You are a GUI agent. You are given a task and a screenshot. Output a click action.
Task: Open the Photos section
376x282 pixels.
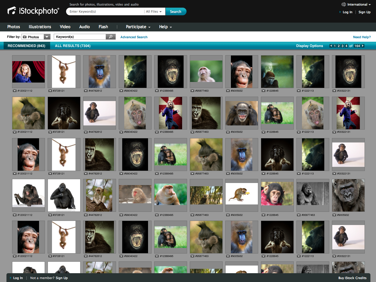14,27
